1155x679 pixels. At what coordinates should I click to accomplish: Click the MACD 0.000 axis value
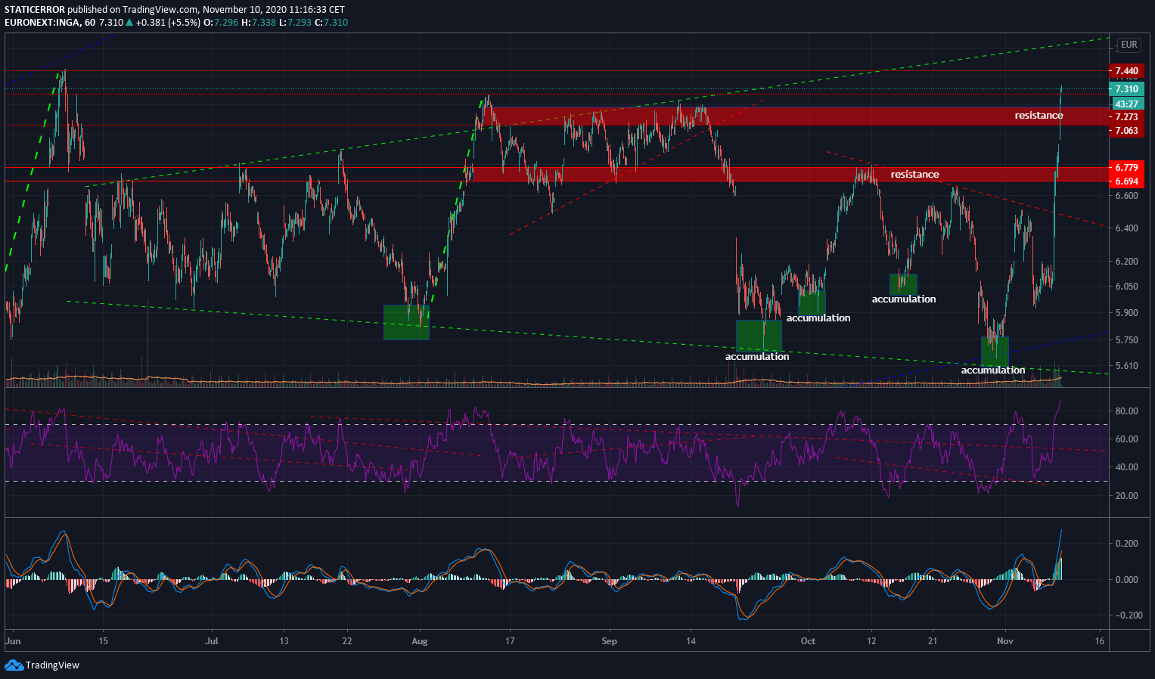click(x=1126, y=580)
